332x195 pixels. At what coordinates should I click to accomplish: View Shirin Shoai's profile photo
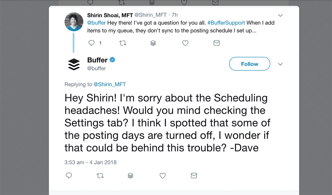click(74, 22)
